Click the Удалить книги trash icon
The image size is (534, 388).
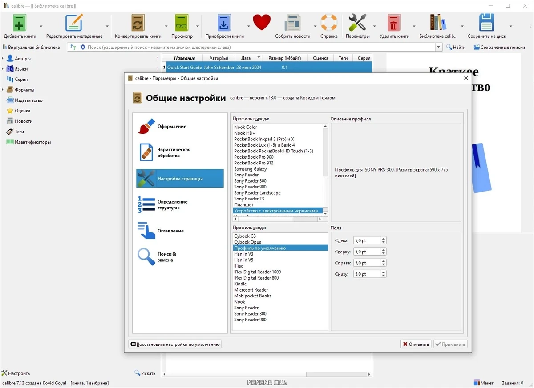394,23
